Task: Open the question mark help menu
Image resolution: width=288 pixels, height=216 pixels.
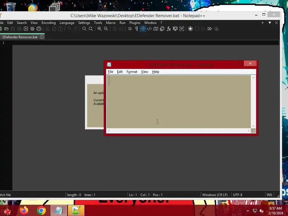Action: [x=161, y=23]
